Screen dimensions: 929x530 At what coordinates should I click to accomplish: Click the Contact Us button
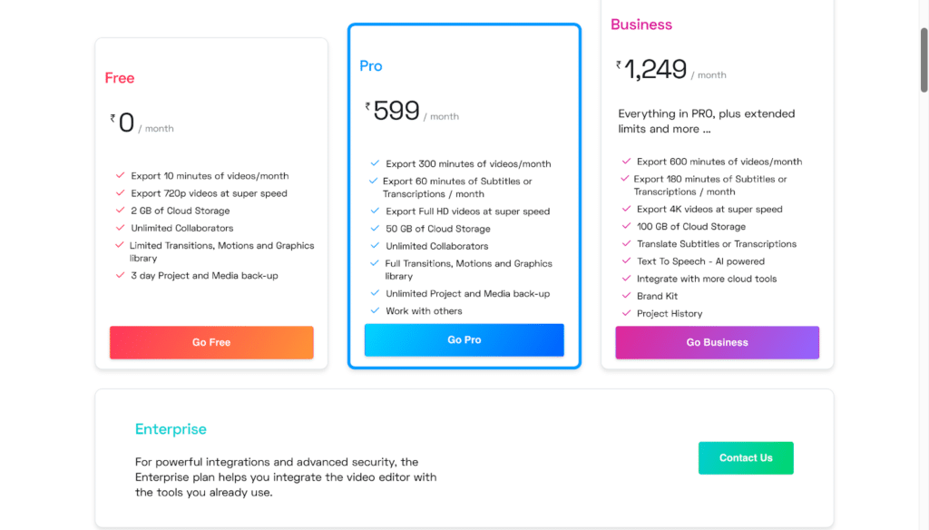746,458
